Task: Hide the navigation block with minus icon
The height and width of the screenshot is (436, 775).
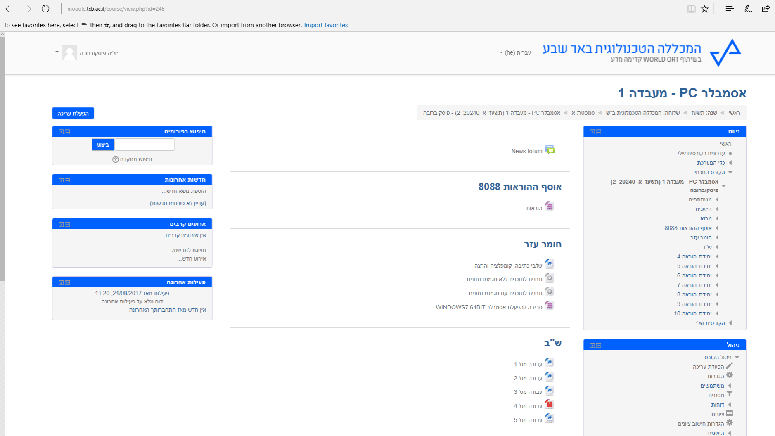Action: pyautogui.click(x=598, y=132)
